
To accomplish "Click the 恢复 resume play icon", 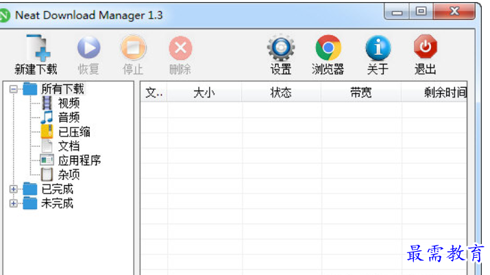I will click(89, 47).
